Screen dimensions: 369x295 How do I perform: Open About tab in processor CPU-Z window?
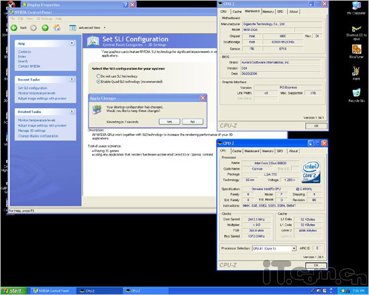(293, 151)
